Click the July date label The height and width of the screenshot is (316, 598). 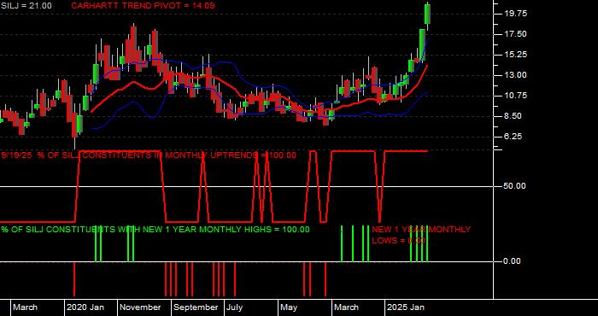(235, 307)
